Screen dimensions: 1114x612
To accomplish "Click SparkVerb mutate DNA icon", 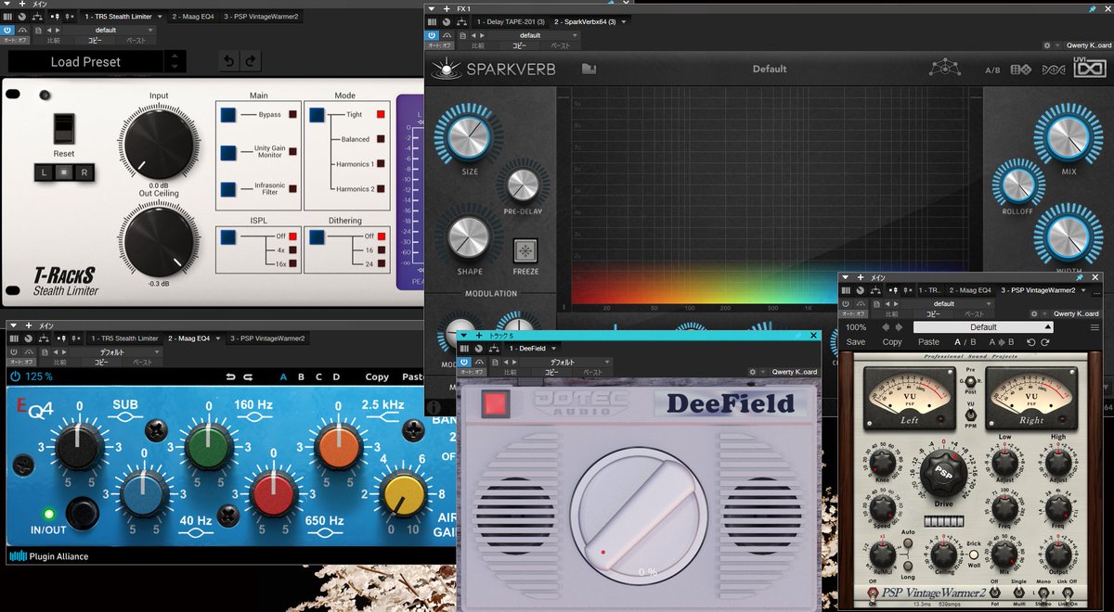I will [1054, 70].
